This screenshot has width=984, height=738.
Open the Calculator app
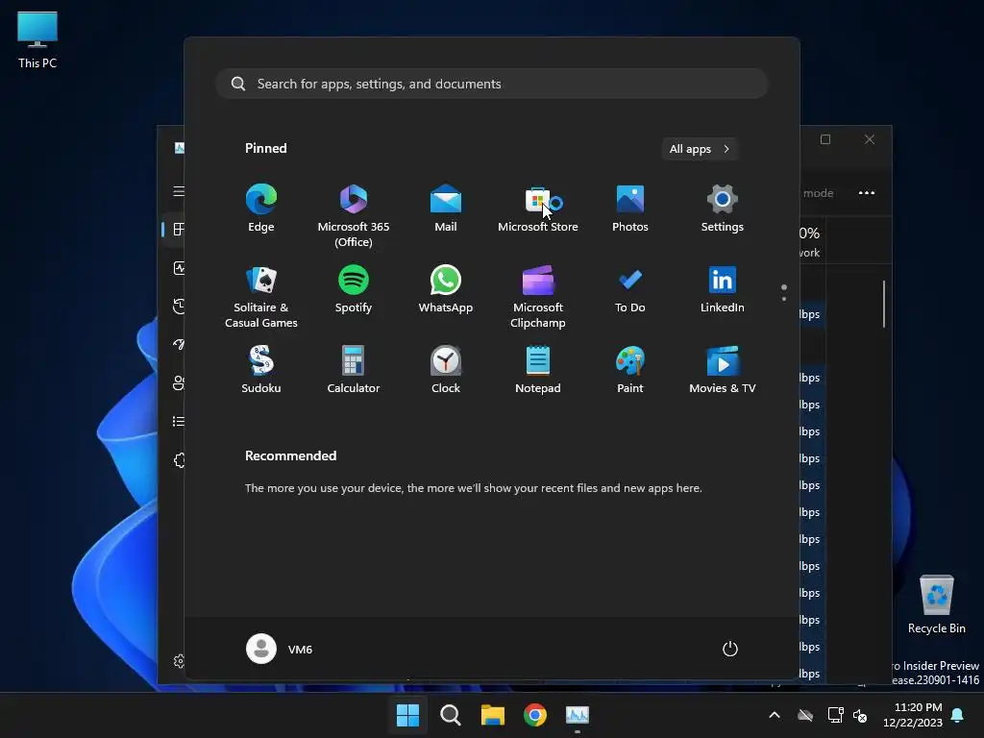coord(354,370)
